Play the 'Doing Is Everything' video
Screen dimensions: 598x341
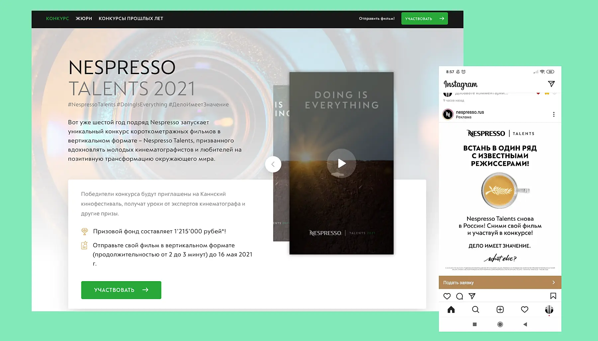(x=342, y=163)
